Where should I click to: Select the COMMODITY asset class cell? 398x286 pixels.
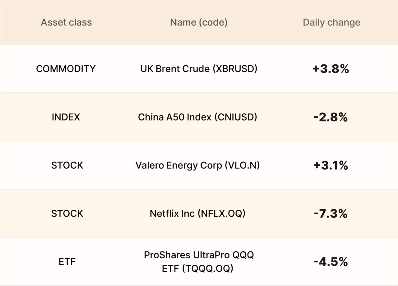click(66, 68)
